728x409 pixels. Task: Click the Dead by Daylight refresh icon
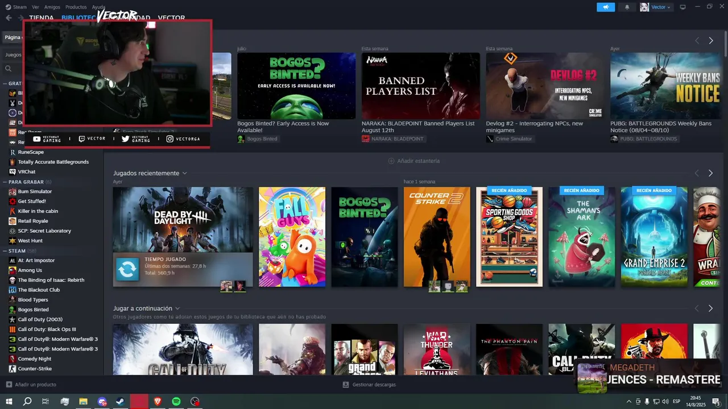click(x=127, y=269)
